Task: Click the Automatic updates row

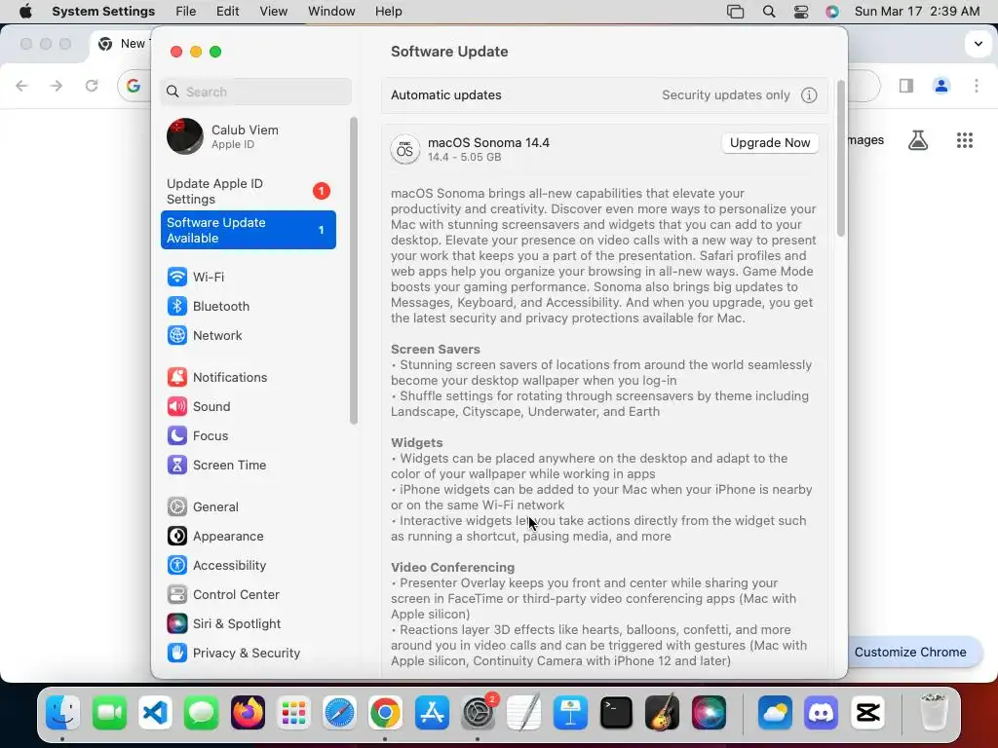Action: [x=604, y=95]
